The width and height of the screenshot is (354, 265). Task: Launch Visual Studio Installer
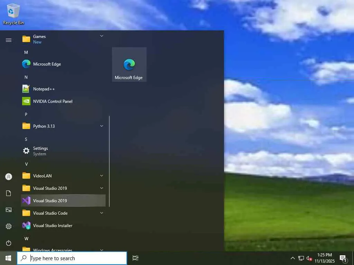coord(63,225)
